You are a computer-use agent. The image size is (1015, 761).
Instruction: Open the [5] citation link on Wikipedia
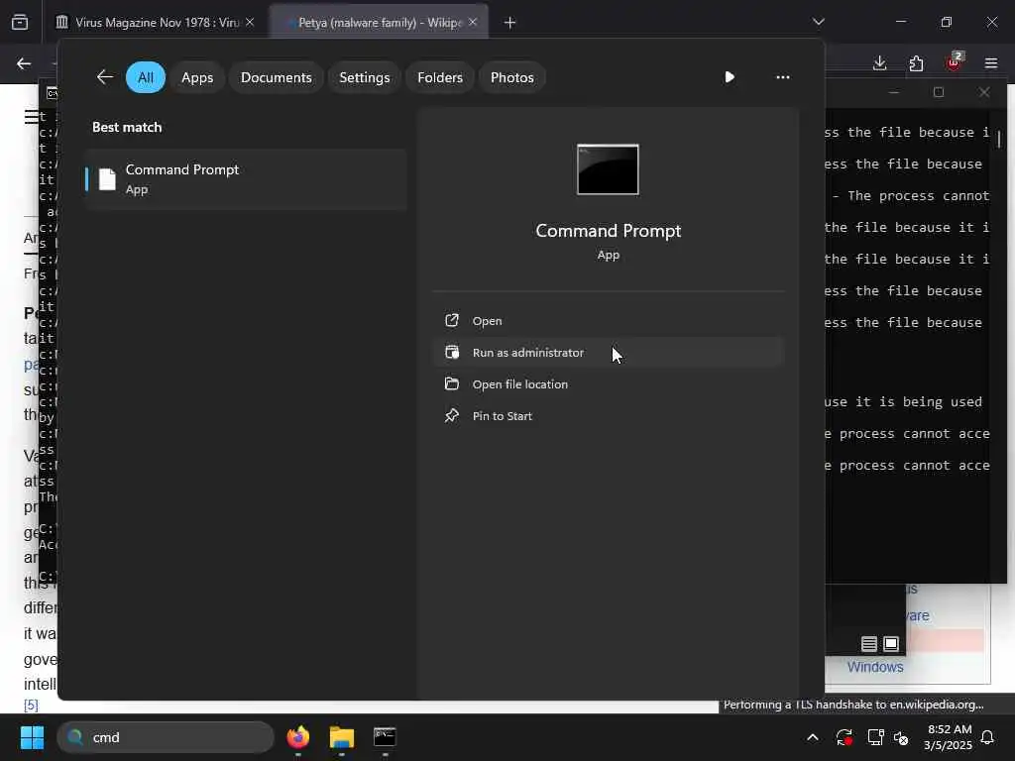point(31,705)
